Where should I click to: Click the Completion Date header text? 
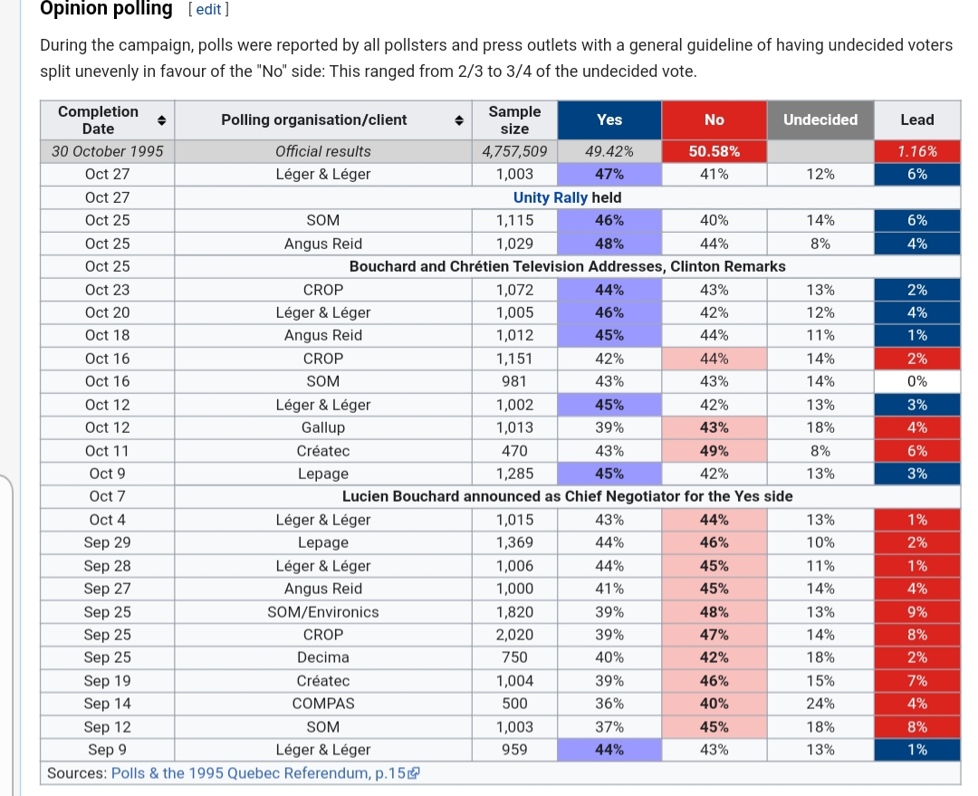[x=98, y=120]
